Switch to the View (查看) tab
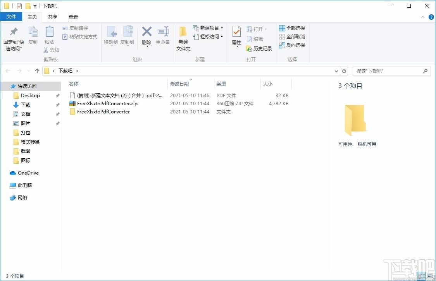Image resolution: width=436 pixels, height=281 pixels. pyautogui.click(x=73, y=17)
